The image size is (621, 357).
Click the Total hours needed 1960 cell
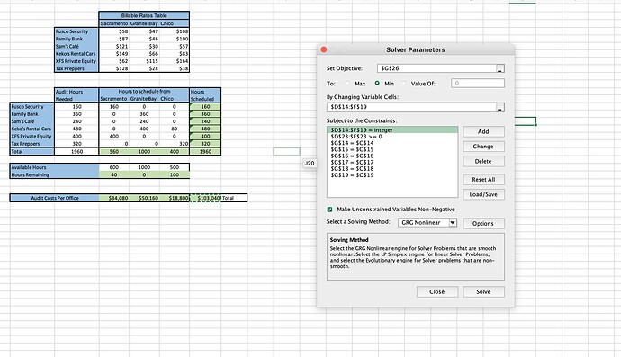click(76, 152)
